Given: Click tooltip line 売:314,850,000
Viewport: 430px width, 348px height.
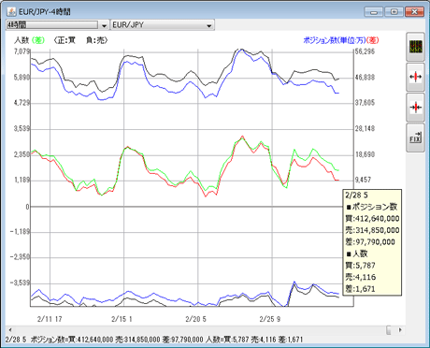Looking at the screenshot, I should click(372, 230).
